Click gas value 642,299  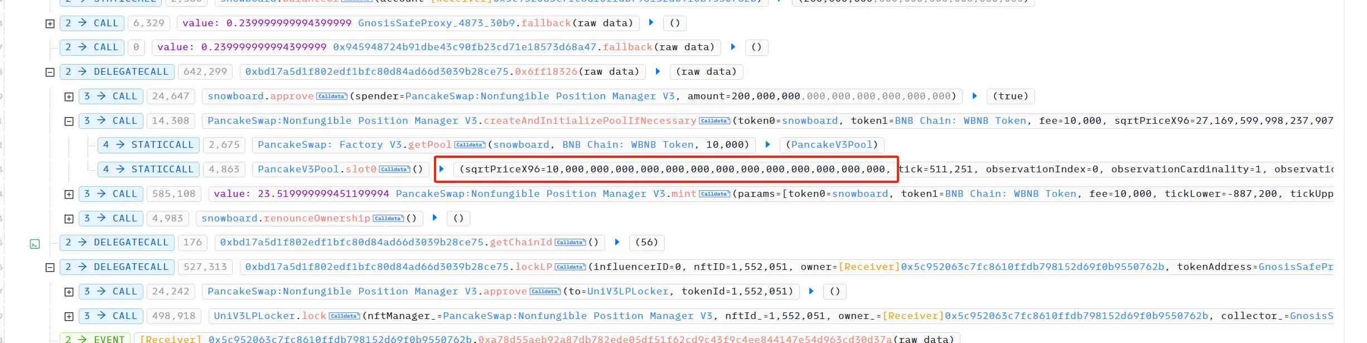(205, 72)
